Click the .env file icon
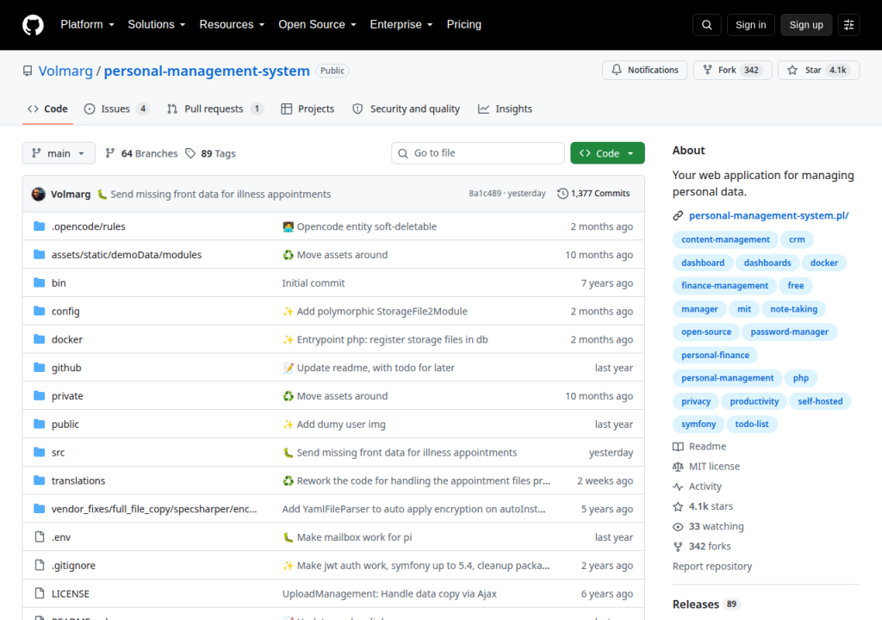The image size is (882, 620). click(40, 536)
